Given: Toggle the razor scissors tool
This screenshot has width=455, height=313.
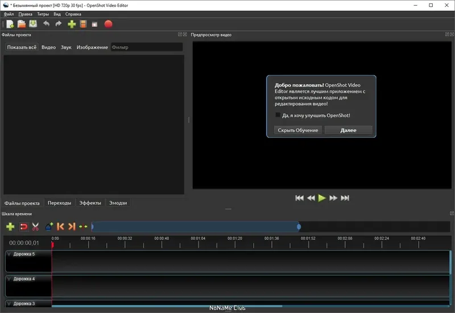Looking at the screenshot, I should tap(35, 226).
